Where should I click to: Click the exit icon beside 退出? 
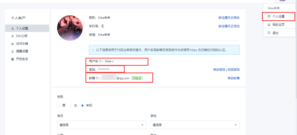pyautogui.click(x=269, y=33)
